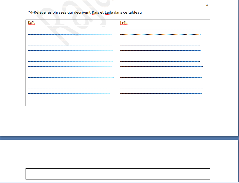This screenshot has height=183, width=239.
Task: Place cursor on first dotted line under Kaîs
Action: tap(70, 29)
